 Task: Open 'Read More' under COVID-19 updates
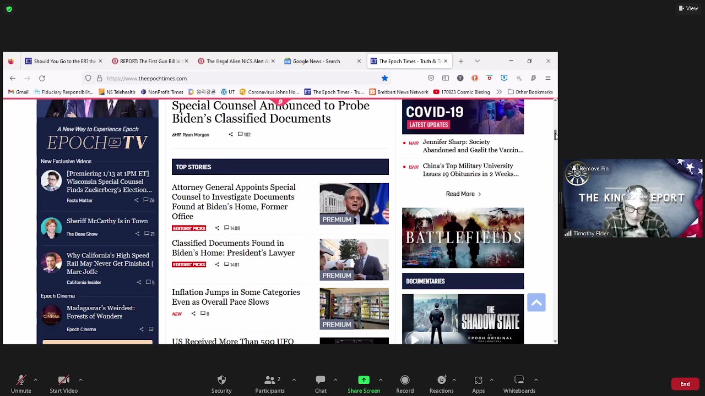pyautogui.click(x=463, y=194)
